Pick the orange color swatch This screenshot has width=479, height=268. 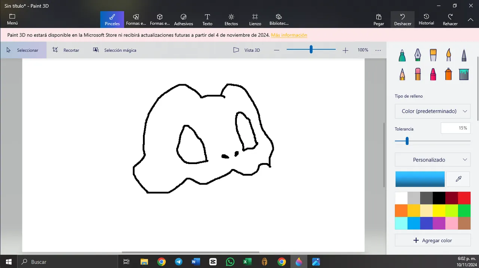[x=401, y=210]
